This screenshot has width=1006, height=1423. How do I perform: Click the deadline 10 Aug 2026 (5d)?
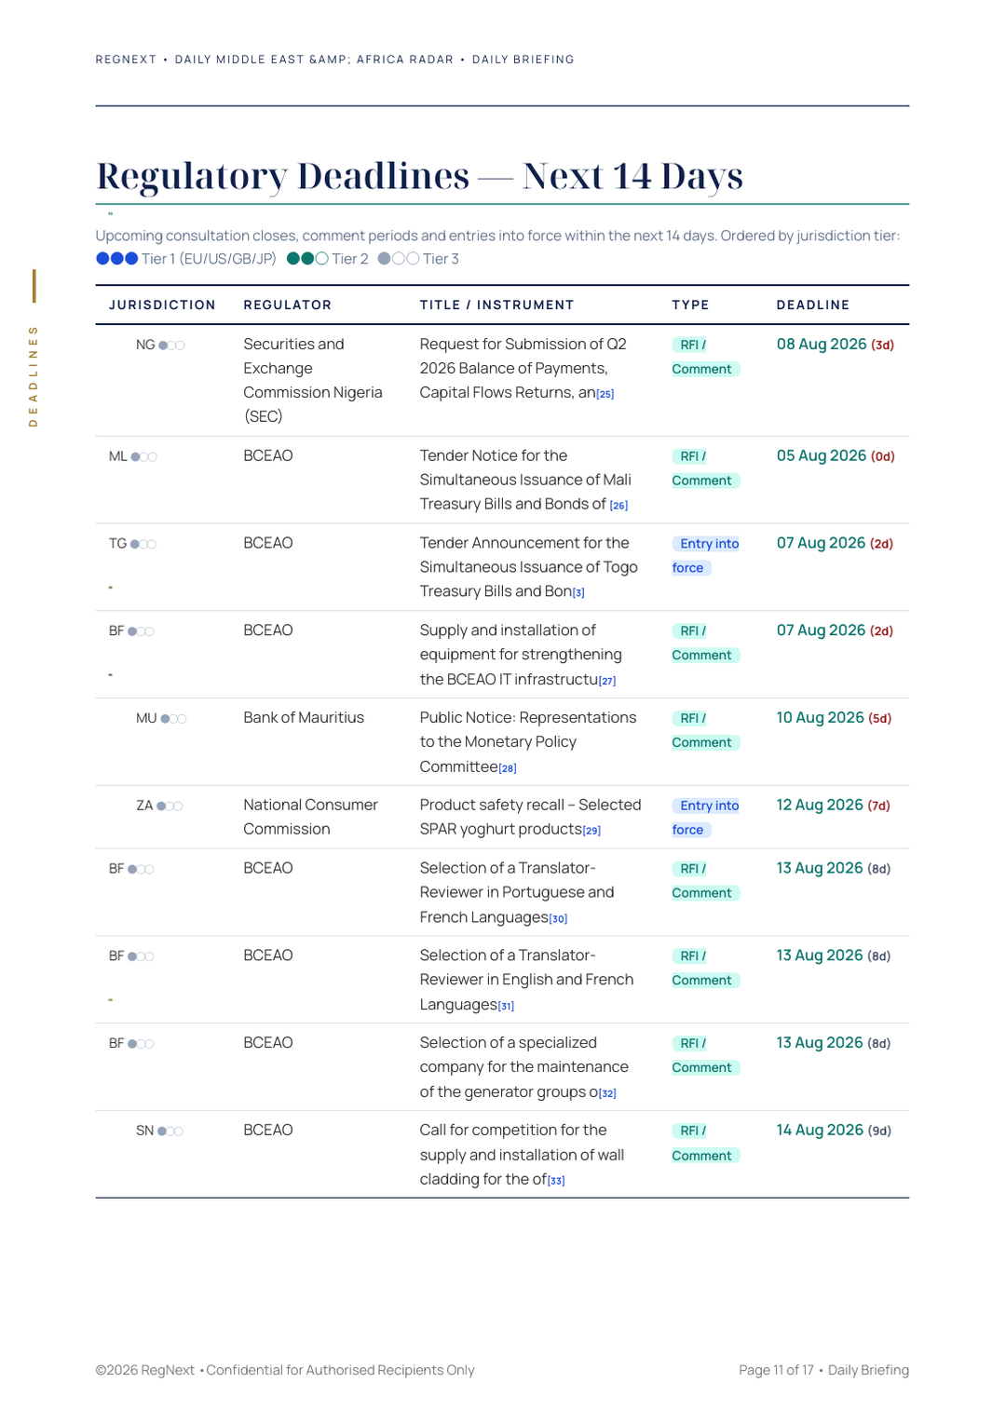click(834, 718)
